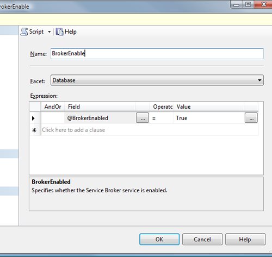Click the AndOr column header
The height and width of the screenshot is (257, 272).
pyautogui.click(x=53, y=106)
